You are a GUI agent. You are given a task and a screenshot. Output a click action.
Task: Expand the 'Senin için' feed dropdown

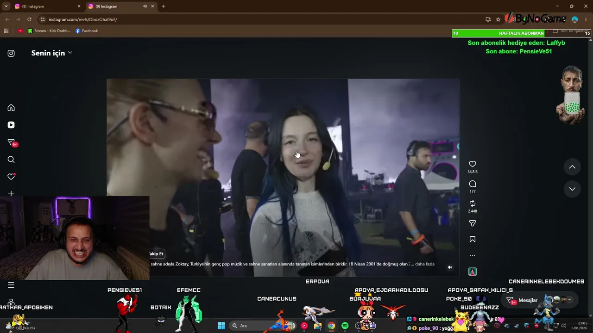tap(52, 53)
